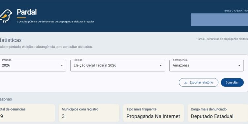
Task: Open the Período dropdown showing 2026
Action: (x=33, y=65)
